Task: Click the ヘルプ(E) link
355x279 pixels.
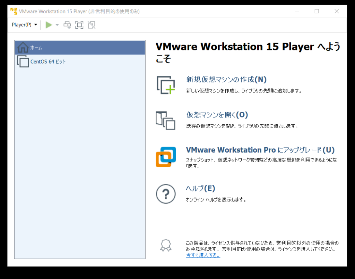Action: (200, 188)
